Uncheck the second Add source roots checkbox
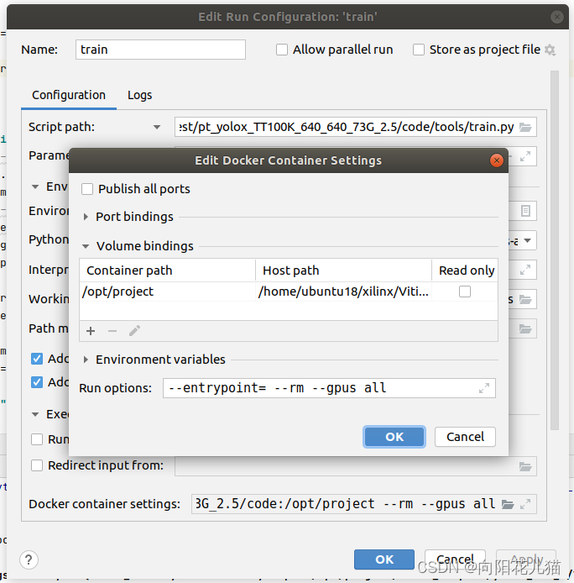The width and height of the screenshot is (574, 583). click(x=37, y=382)
